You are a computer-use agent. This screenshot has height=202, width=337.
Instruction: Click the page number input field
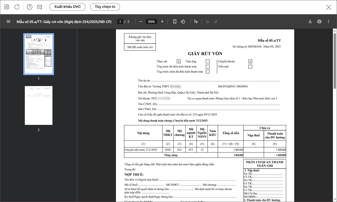point(120,22)
